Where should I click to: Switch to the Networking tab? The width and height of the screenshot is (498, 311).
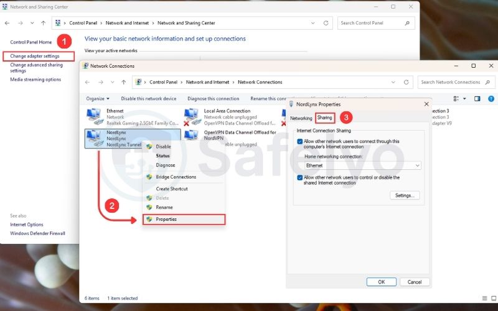click(301, 118)
